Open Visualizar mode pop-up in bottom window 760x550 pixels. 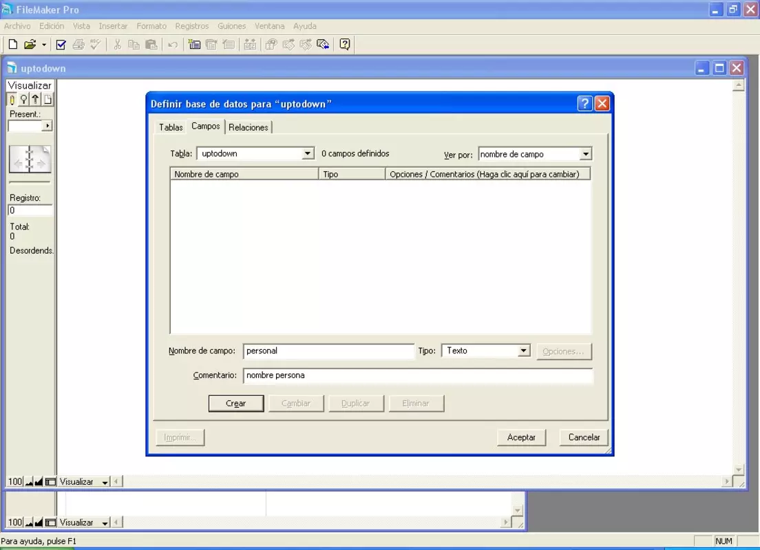(x=83, y=522)
